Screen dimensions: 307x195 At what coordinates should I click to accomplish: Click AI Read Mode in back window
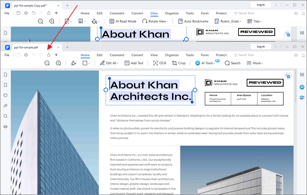point(123,21)
